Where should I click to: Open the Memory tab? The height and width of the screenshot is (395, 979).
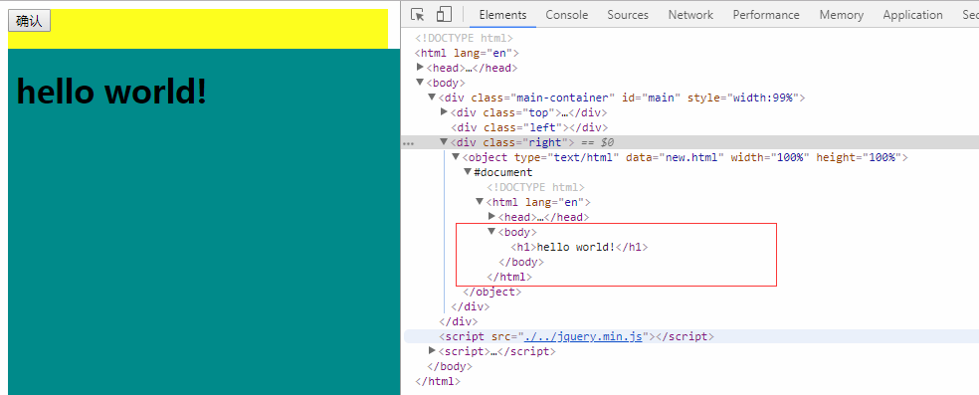click(x=841, y=15)
